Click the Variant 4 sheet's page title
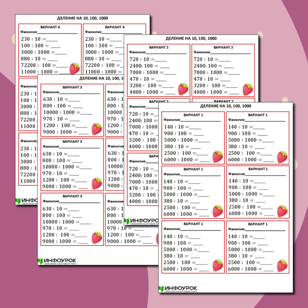Screen dimensions: 308x308 click(82, 18)
